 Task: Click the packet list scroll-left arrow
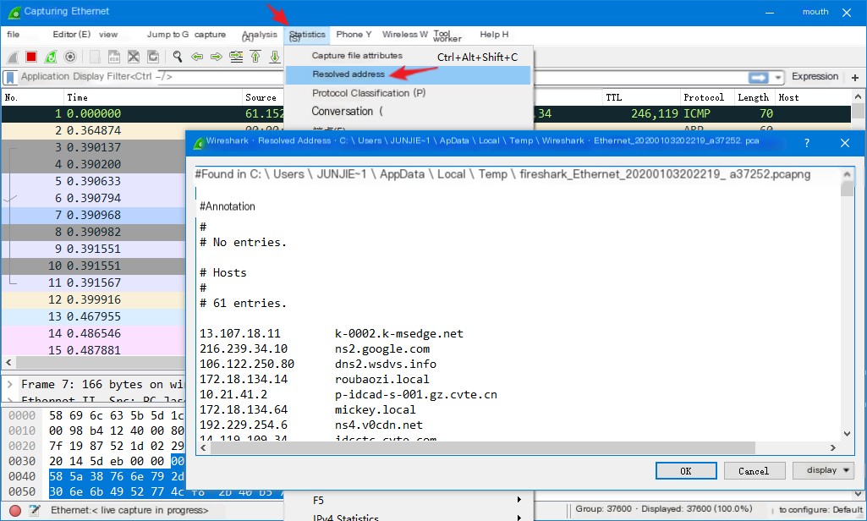click(8, 363)
